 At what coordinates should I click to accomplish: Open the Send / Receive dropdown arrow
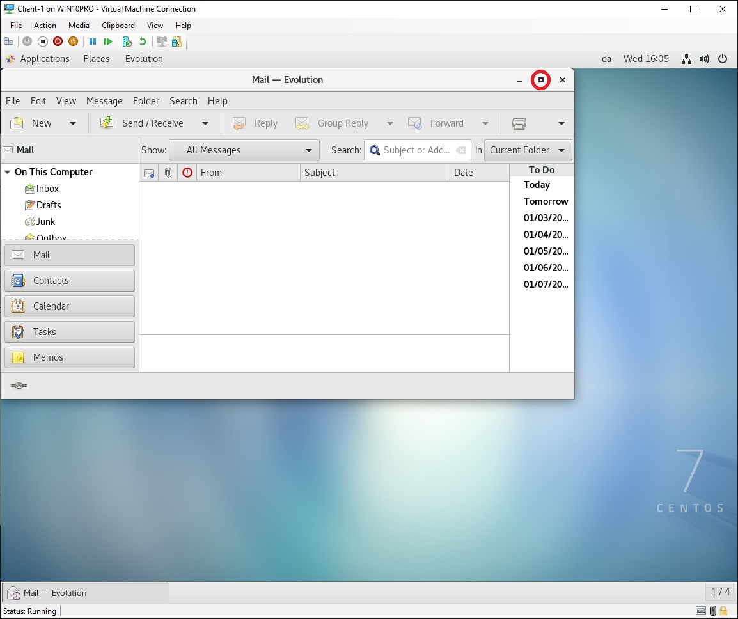(205, 124)
